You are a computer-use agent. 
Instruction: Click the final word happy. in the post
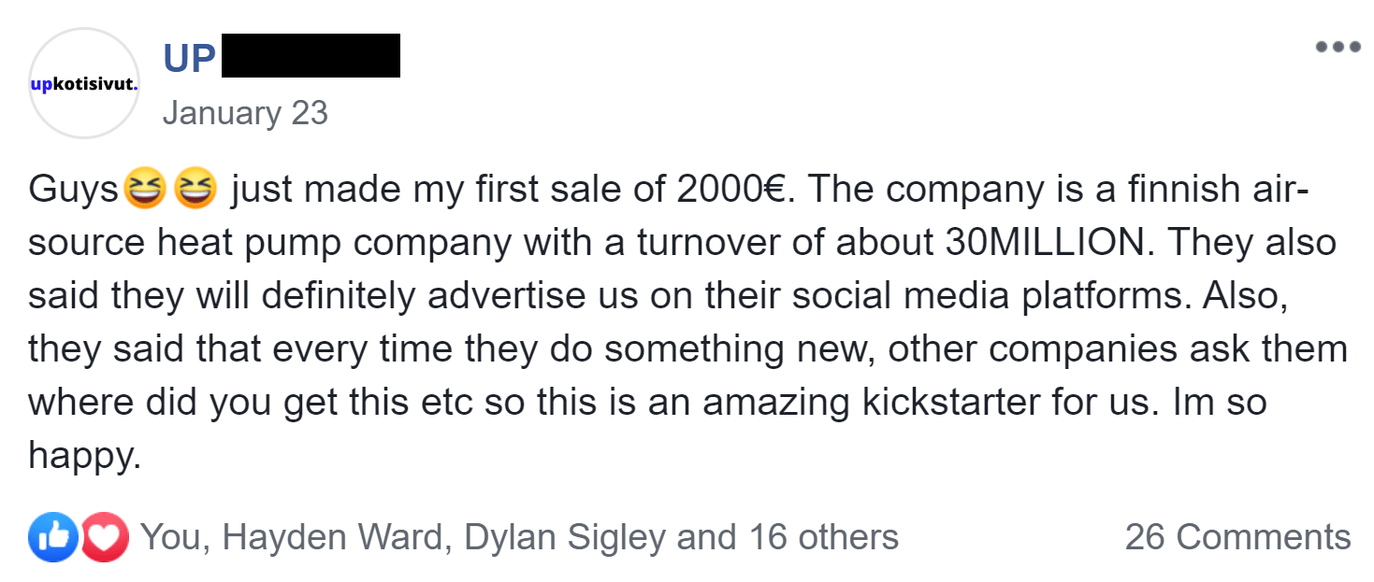[x=85, y=458]
